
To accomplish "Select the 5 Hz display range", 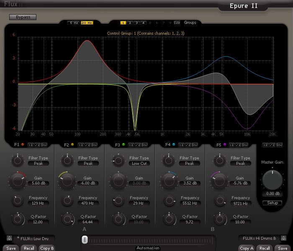I will pos(74,23).
